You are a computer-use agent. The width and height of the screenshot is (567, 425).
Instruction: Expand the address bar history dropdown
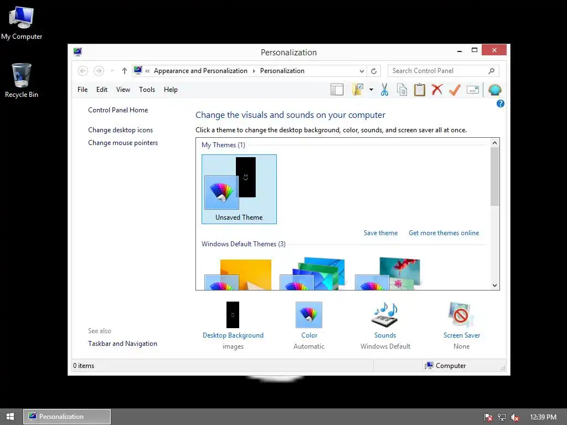[x=362, y=71]
